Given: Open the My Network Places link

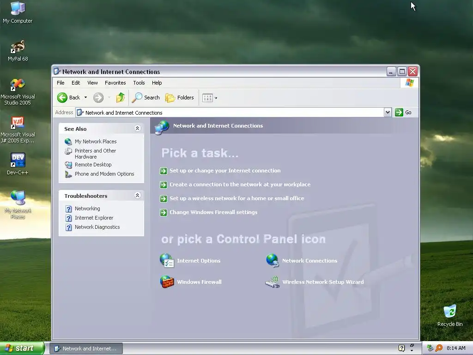Looking at the screenshot, I should (x=96, y=141).
